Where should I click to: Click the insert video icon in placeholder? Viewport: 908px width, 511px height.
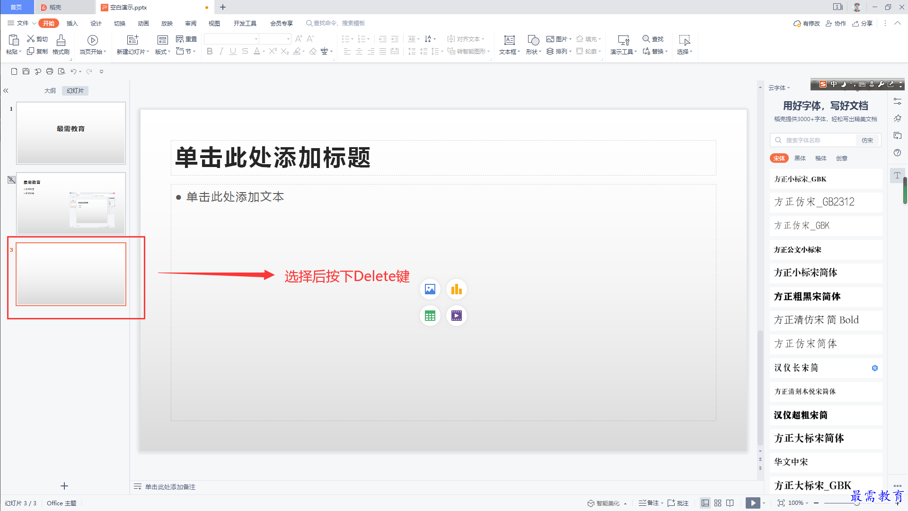(457, 316)
